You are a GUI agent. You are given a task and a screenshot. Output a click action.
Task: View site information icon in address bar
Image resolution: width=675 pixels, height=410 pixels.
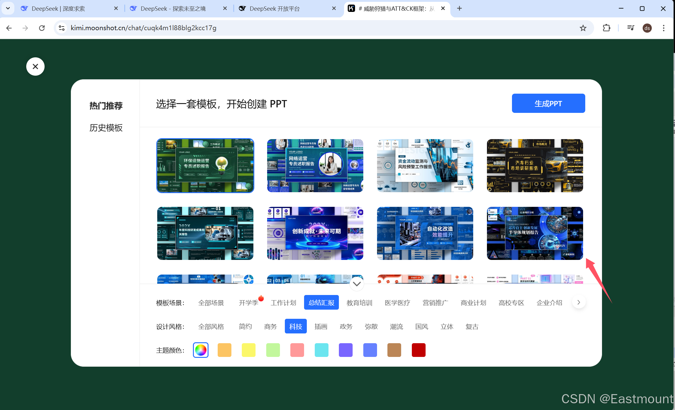click(x=62, y=28)
